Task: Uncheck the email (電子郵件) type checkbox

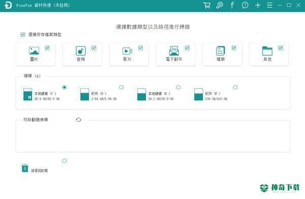Action: 187,48
